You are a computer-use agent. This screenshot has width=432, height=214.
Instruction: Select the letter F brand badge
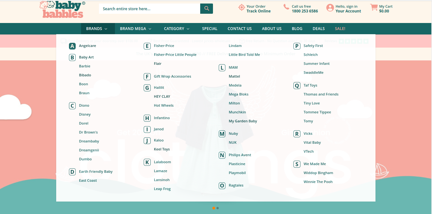pos(147,77)
